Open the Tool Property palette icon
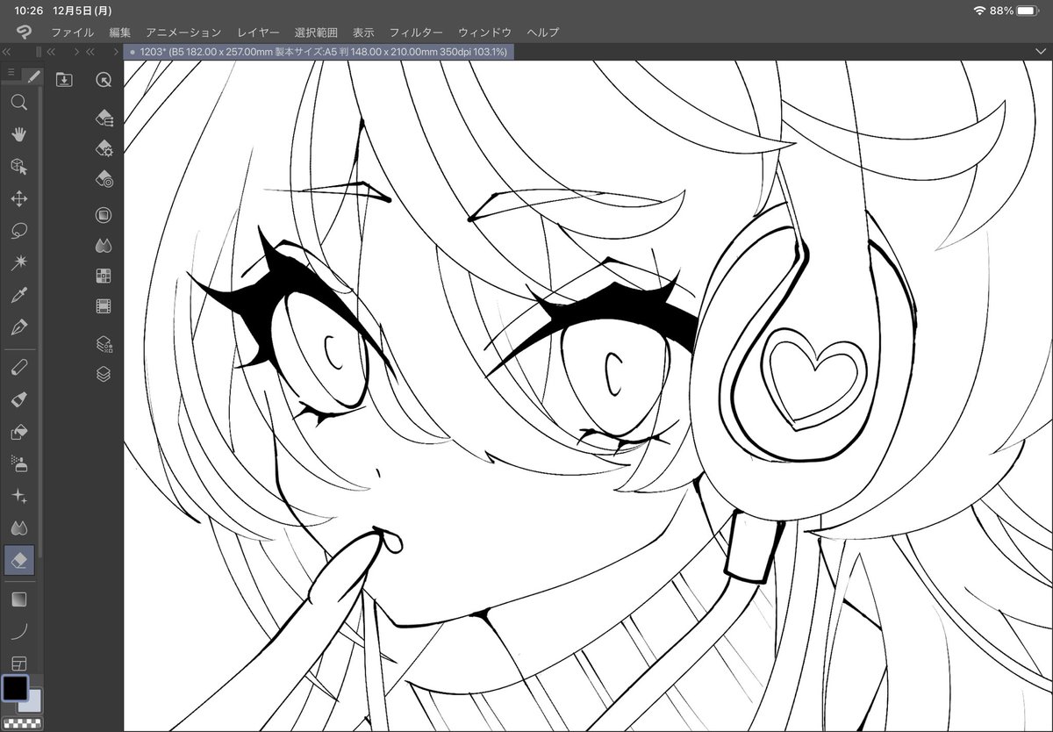The image size is (1053, 732). point(104,148)
